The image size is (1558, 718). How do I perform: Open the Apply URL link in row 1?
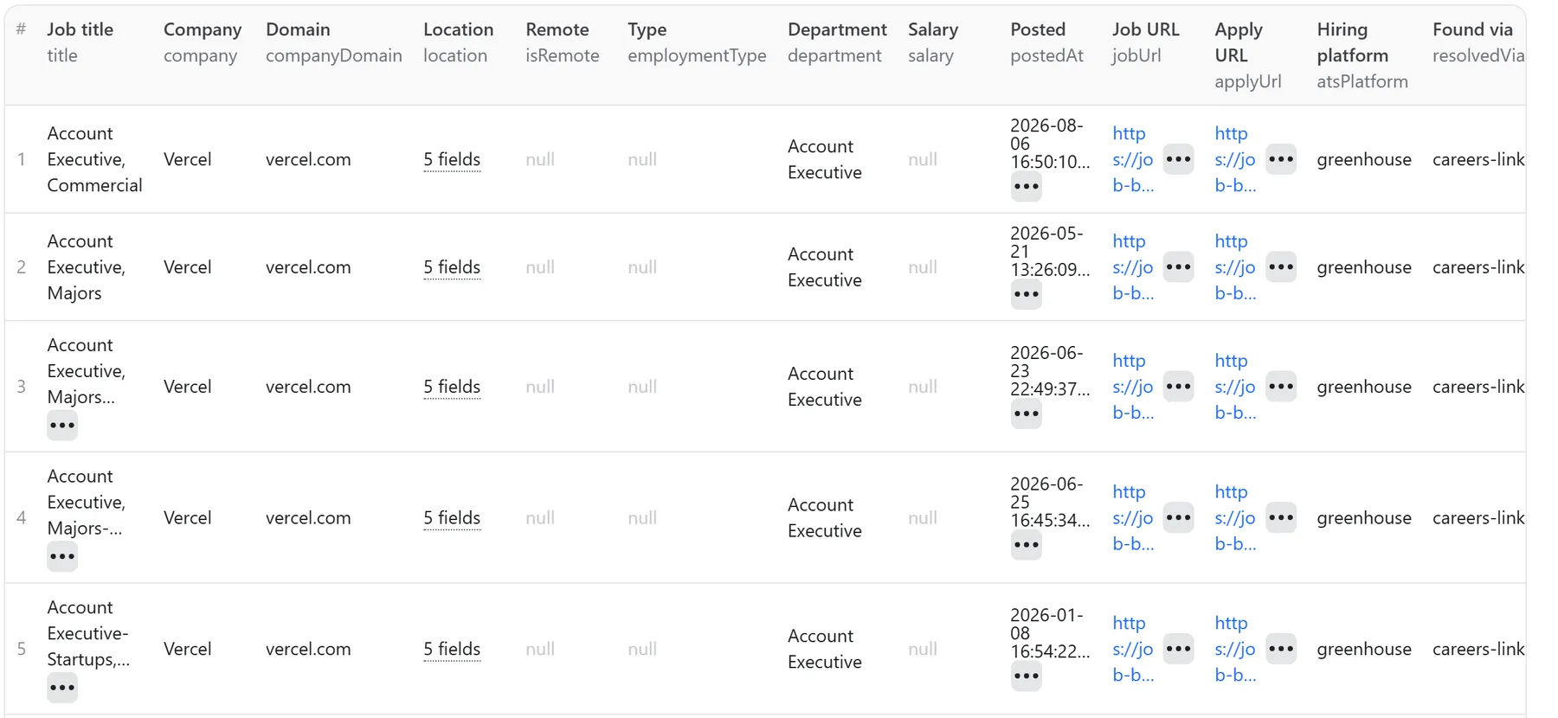pos(1235,159)
